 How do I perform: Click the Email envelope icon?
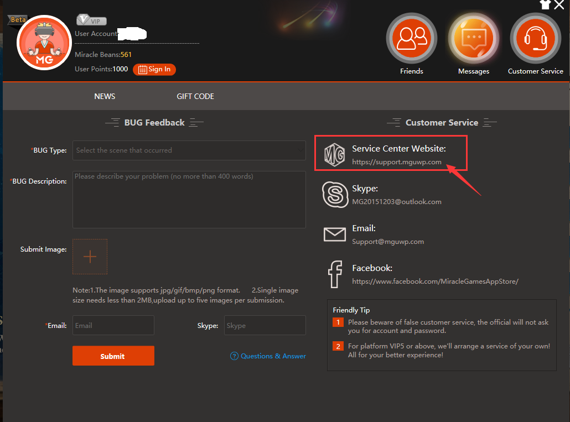point(334,235)
